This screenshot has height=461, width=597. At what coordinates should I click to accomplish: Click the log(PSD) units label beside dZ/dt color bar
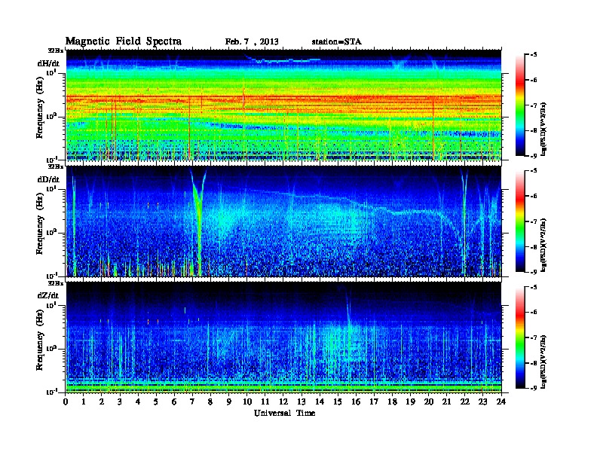543,361
